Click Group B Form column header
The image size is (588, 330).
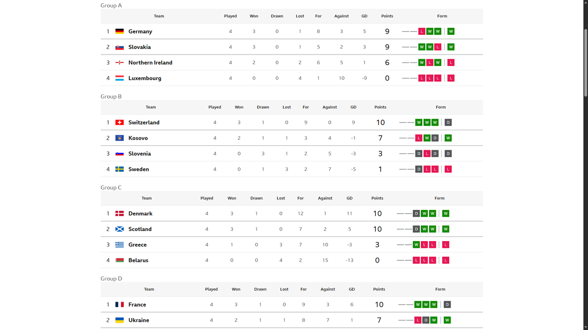click(x=441, y=107)
